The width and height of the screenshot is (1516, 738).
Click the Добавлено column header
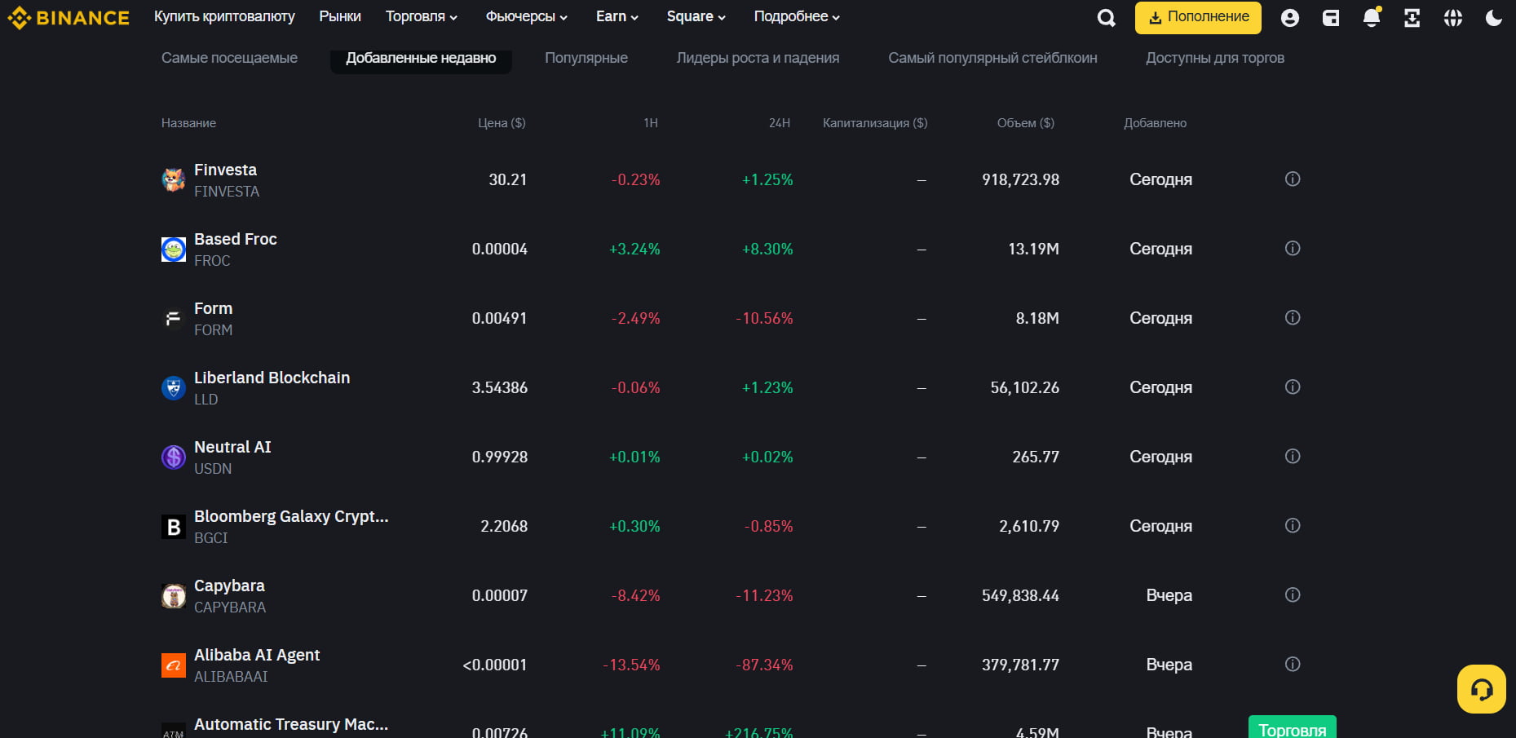point(1155,123)
